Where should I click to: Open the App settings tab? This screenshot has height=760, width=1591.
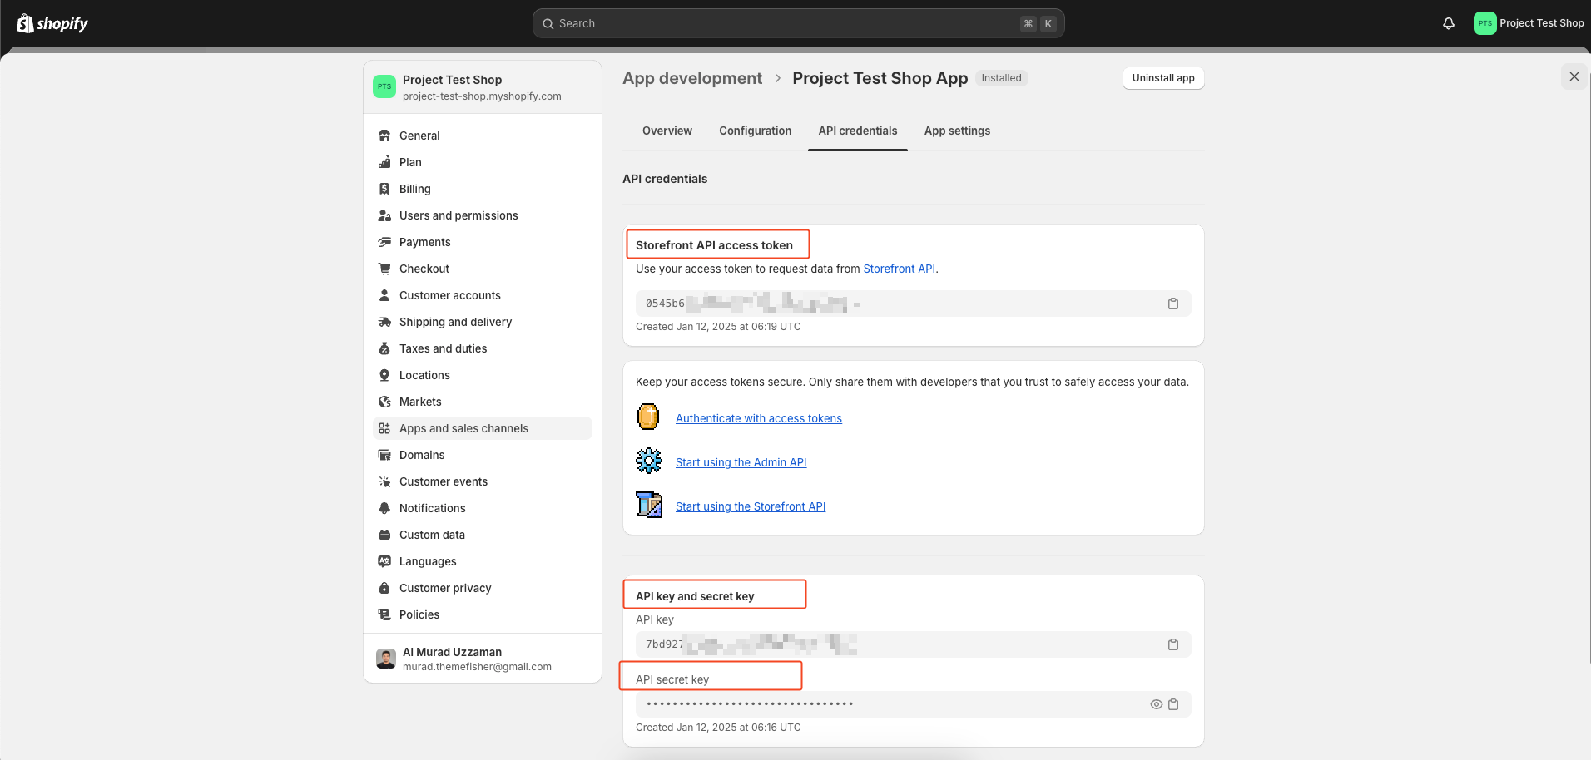point(957,131)
